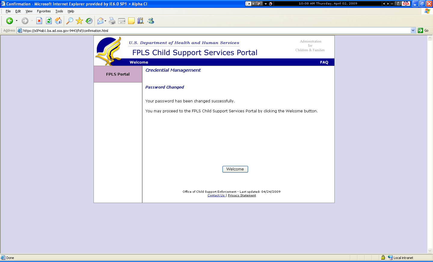433x262 pixels.
Task: Click the Mail envelope toolbar icon
Action: coord(100,21)
